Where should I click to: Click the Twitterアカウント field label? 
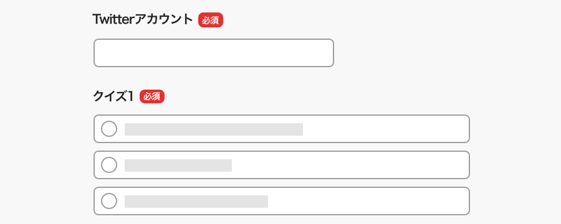(x=143, y=19)
